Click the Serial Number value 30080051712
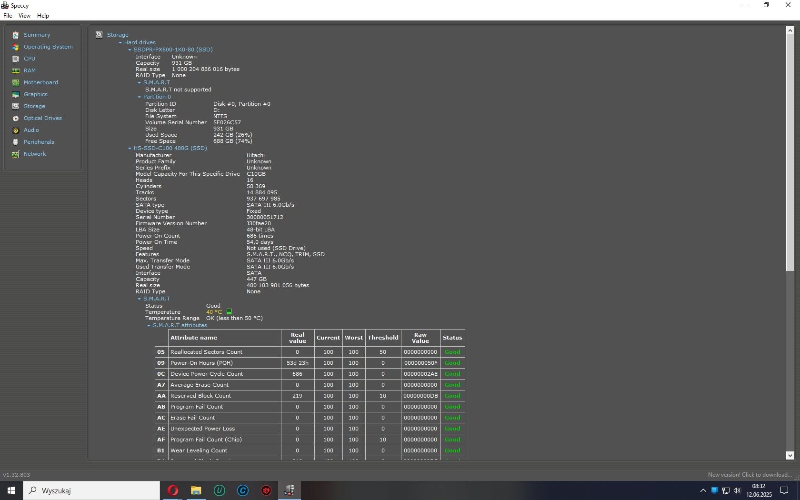The image size is (800, 500). point(265,217)
